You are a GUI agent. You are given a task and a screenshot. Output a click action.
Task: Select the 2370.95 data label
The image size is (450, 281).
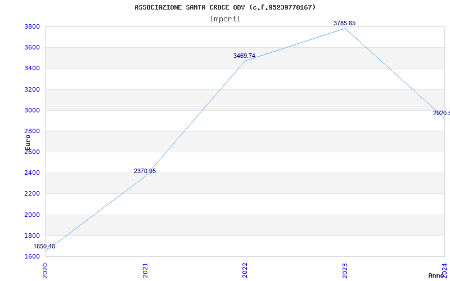(x=145, y=171)
